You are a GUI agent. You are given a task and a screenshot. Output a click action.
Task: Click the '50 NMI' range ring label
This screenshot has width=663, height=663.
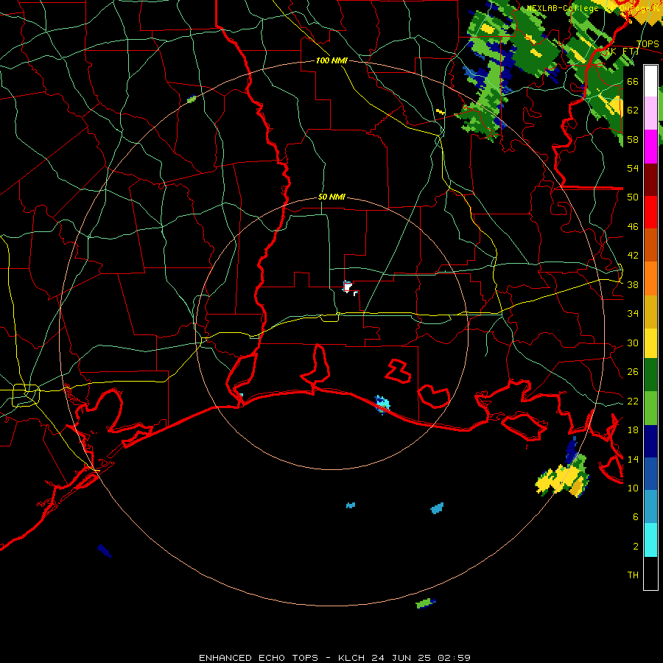point(331,197)
